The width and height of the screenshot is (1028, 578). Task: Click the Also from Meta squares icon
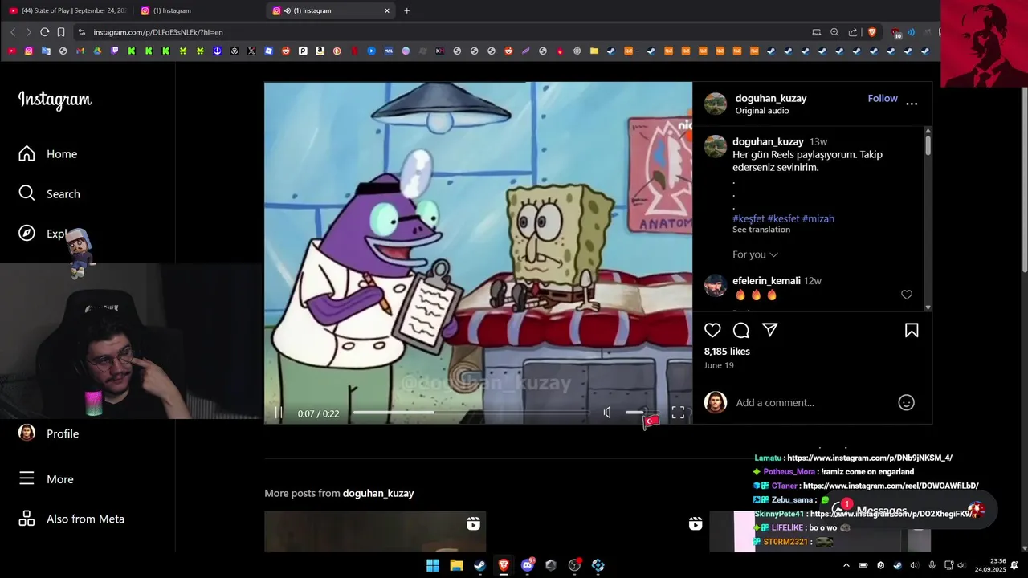[x=27, y=519]
